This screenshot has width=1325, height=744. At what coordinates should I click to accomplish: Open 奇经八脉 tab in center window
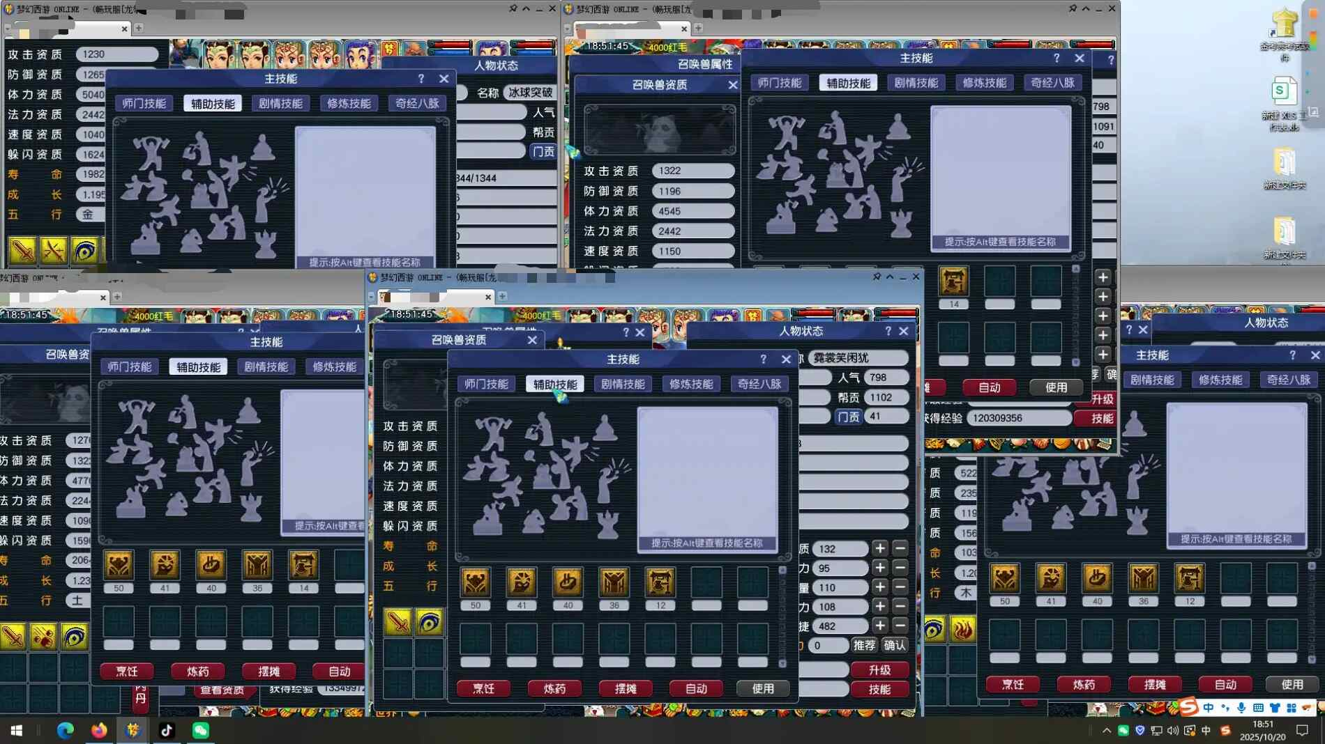[x=759, y=384]
